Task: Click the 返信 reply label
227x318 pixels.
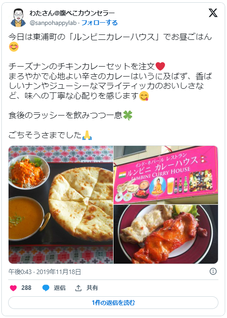Action: coord(60,288)
